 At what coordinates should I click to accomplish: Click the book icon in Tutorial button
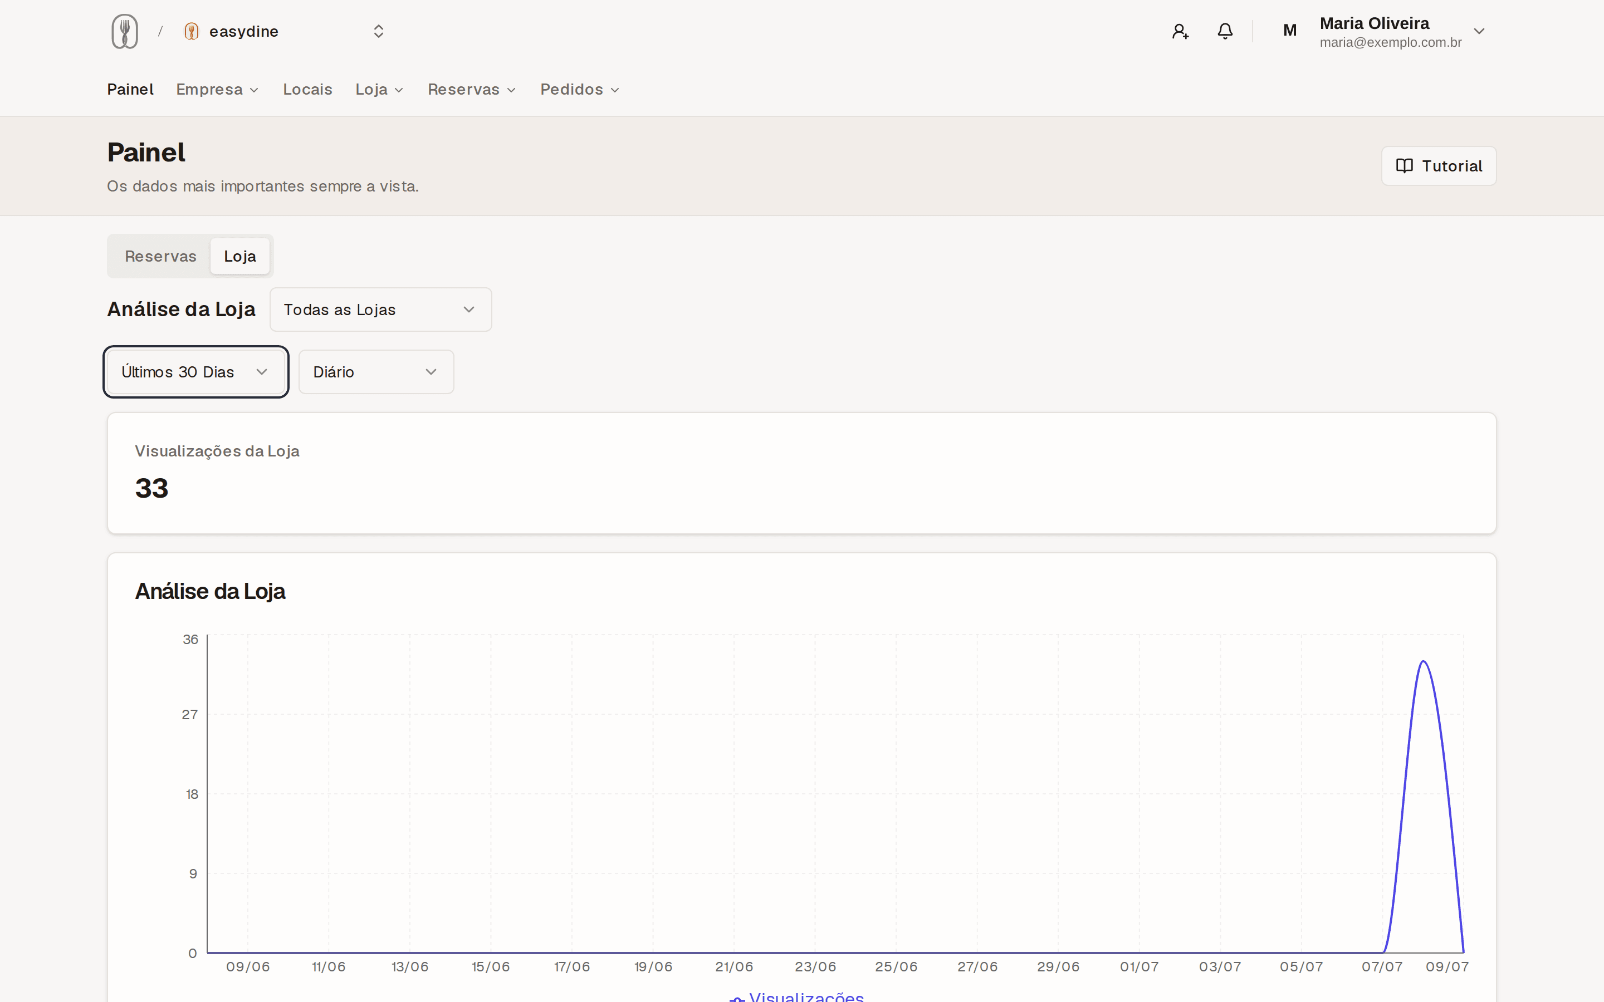tap(1404, 166)
